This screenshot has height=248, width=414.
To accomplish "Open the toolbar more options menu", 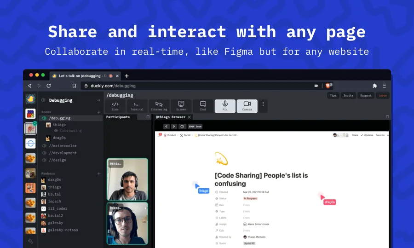I will tap(263, 104).
